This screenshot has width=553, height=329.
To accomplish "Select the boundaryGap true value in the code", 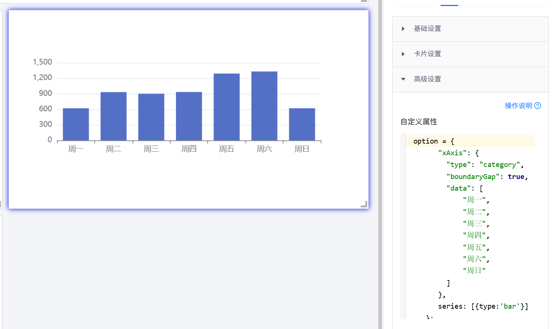I will click(x=516, y=176).
